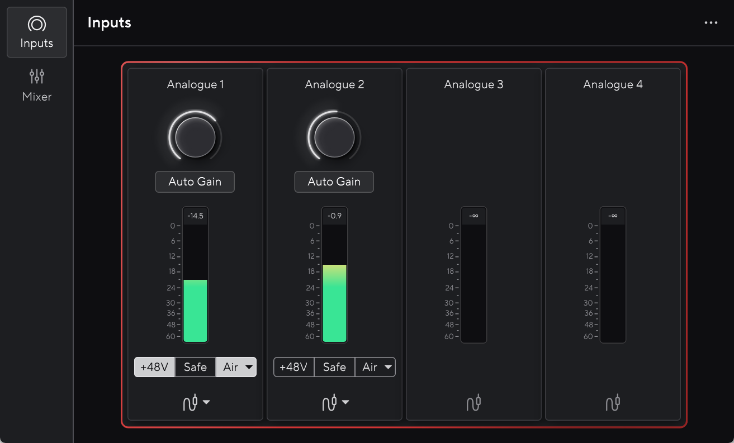This screenshot has height=443, width=734.
Task: Disable +48V phantom power on Analogue 1
Action: tap(155, 367)
